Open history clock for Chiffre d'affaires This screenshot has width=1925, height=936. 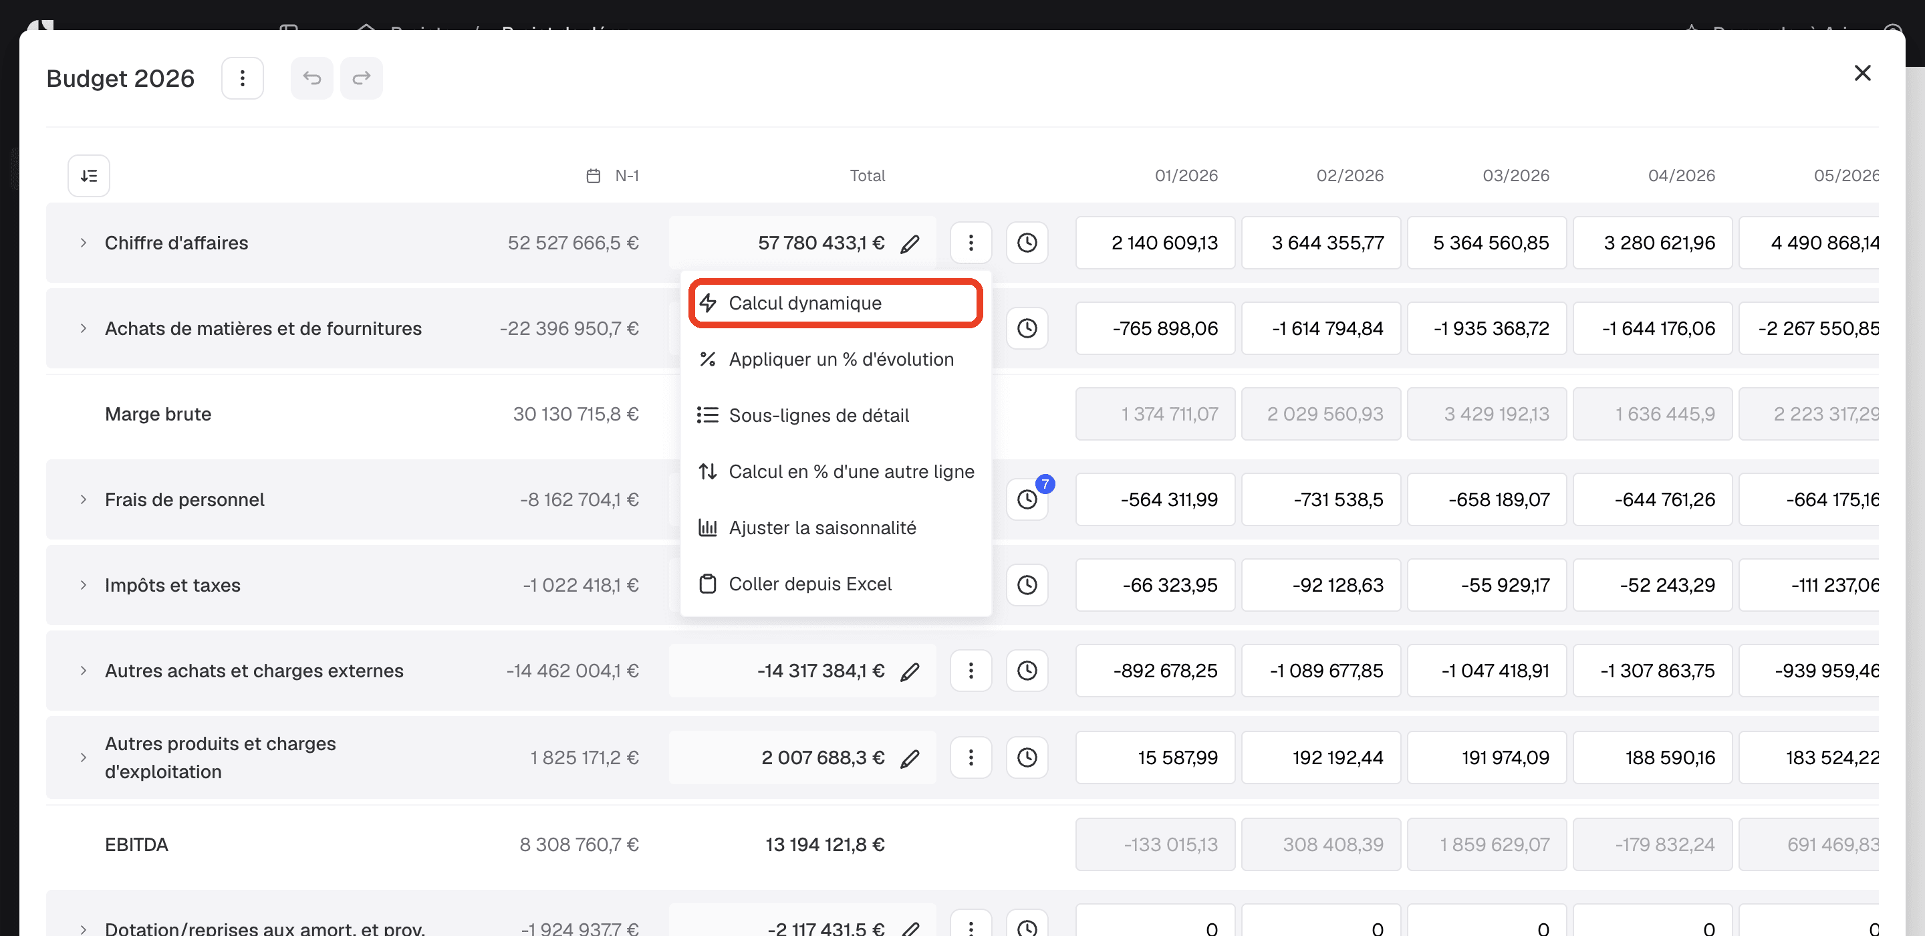[1027, 242]
